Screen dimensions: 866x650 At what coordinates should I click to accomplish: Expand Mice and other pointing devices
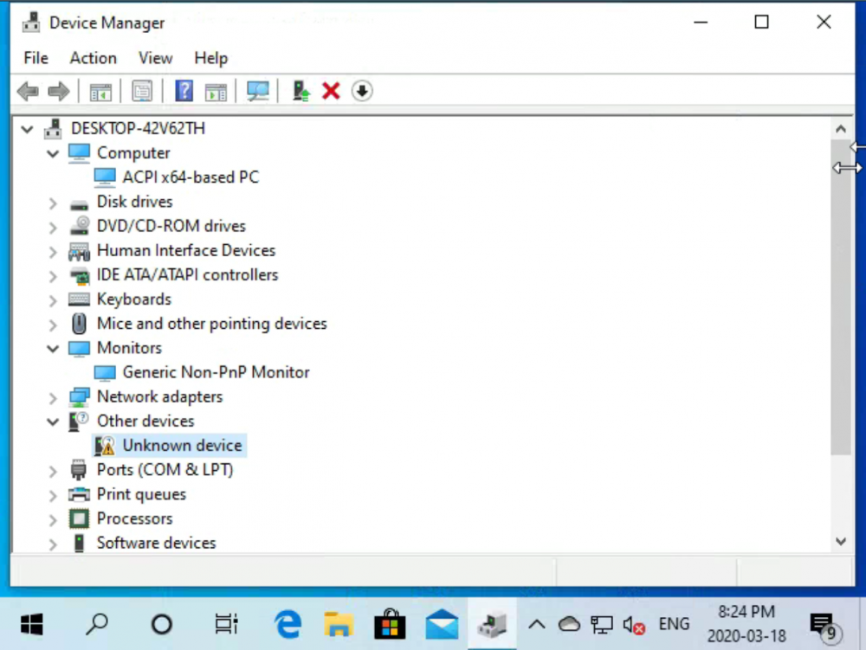point(53,325)
